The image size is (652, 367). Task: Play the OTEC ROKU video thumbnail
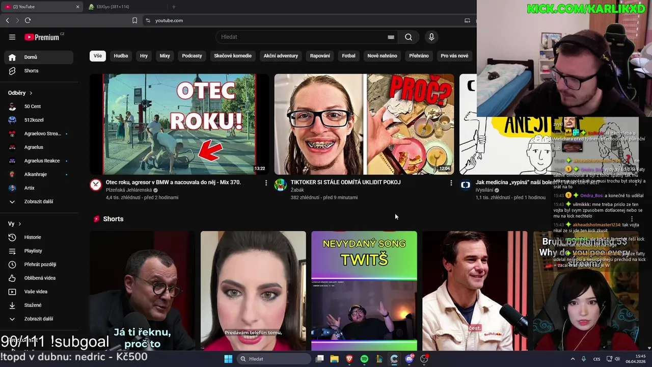click(179, 124)
